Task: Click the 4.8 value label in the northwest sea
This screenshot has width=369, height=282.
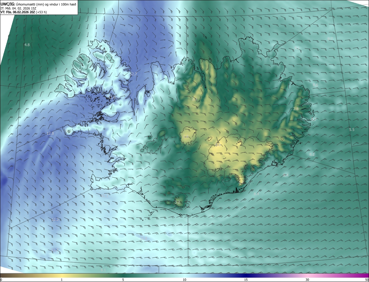Action: click(27, 45)
